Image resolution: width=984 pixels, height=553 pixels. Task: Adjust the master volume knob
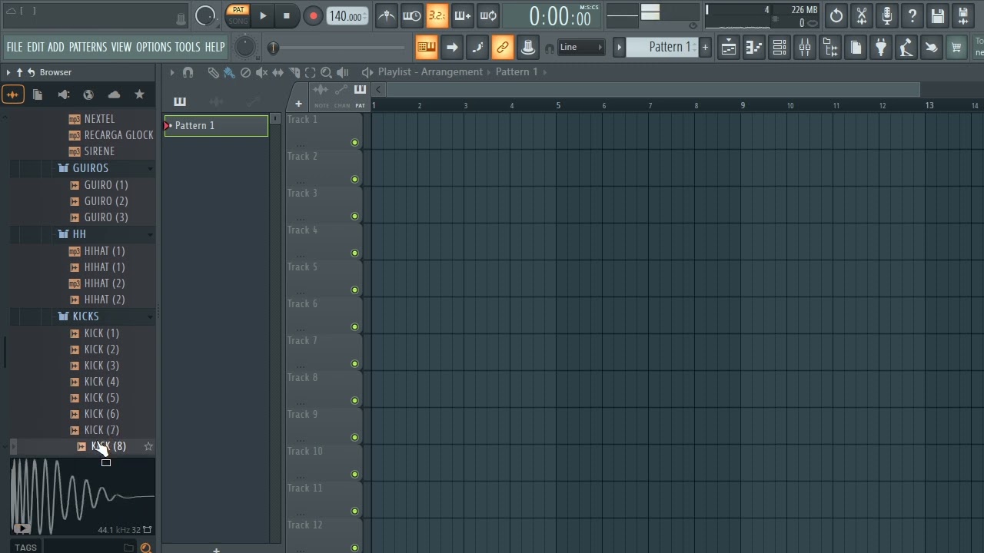coord(205,15)
